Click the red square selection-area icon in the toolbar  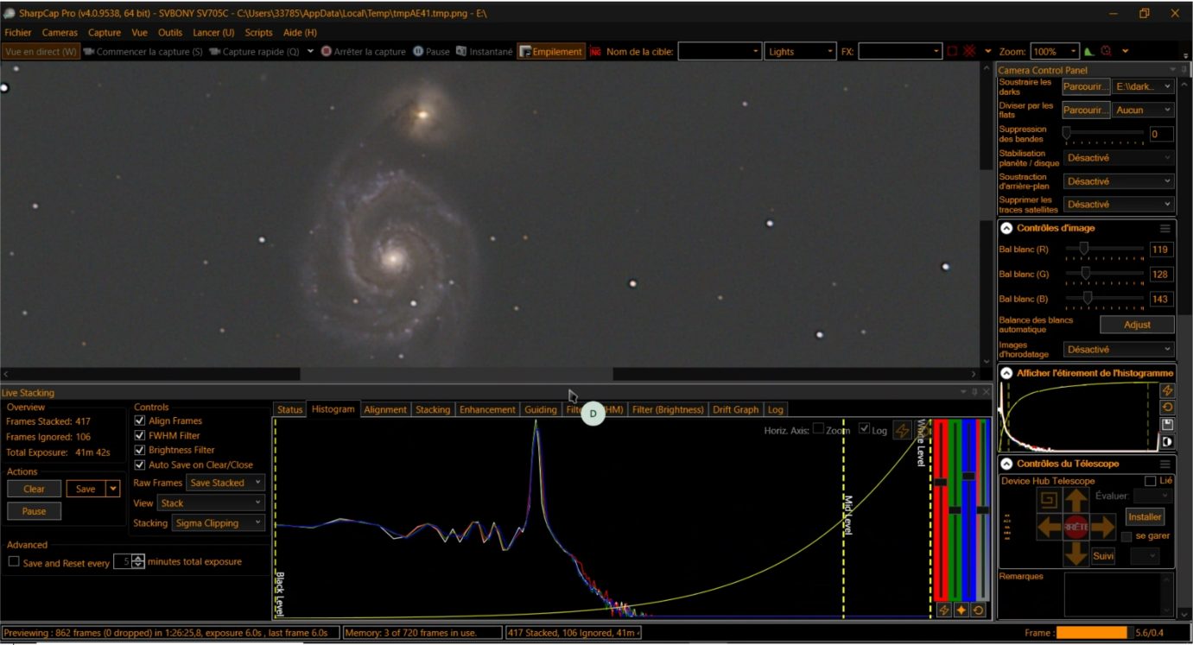pyautogui.click(x=952, y=52)
